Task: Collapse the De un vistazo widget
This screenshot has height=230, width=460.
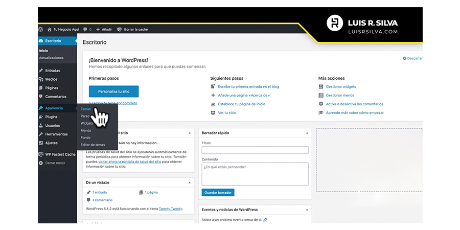Action: click(x=190, y=183)
